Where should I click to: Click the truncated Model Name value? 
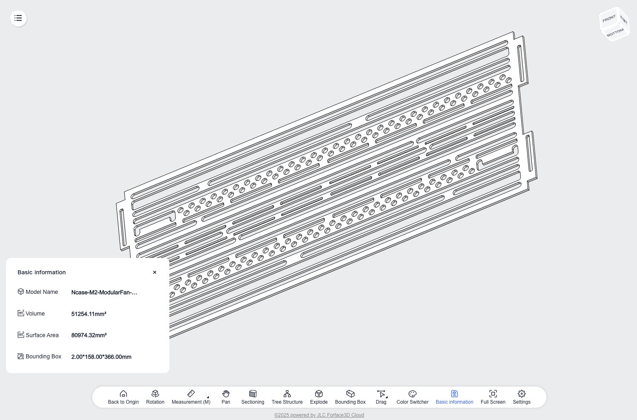pyautogui.click(x=104, y=292)
